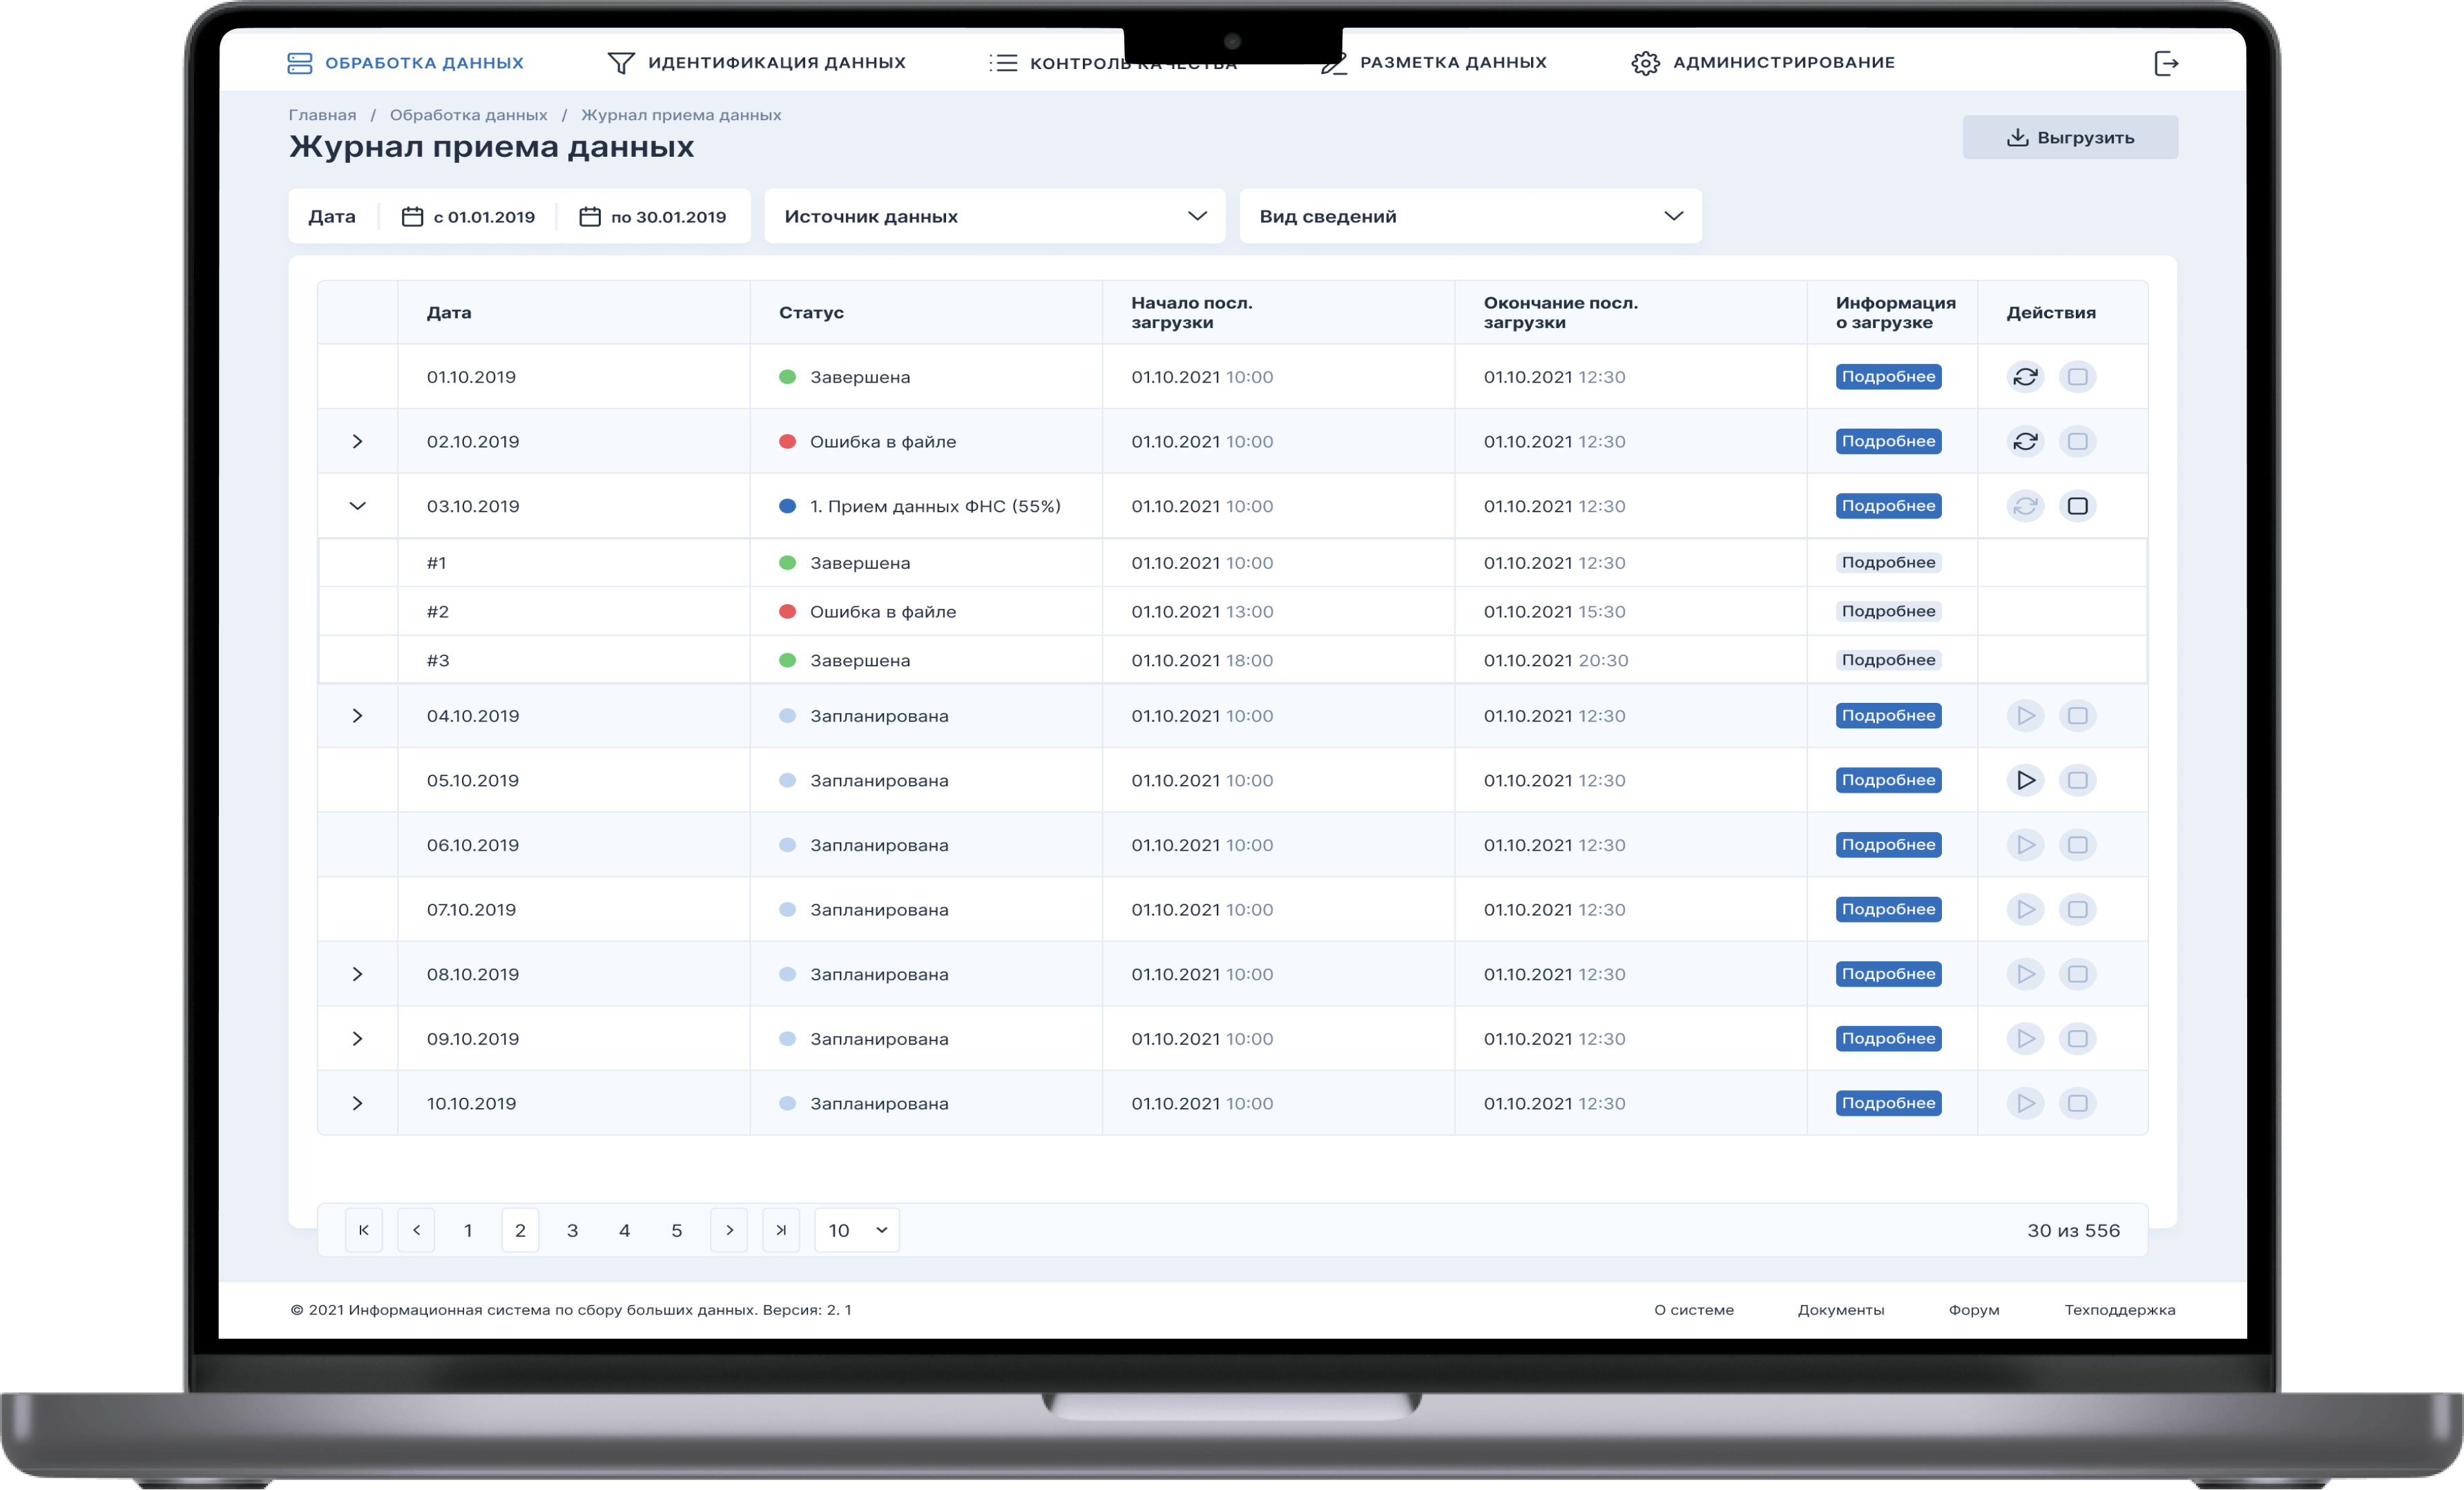
Task: Go to the first page of results
Action: pos(364,1230)
